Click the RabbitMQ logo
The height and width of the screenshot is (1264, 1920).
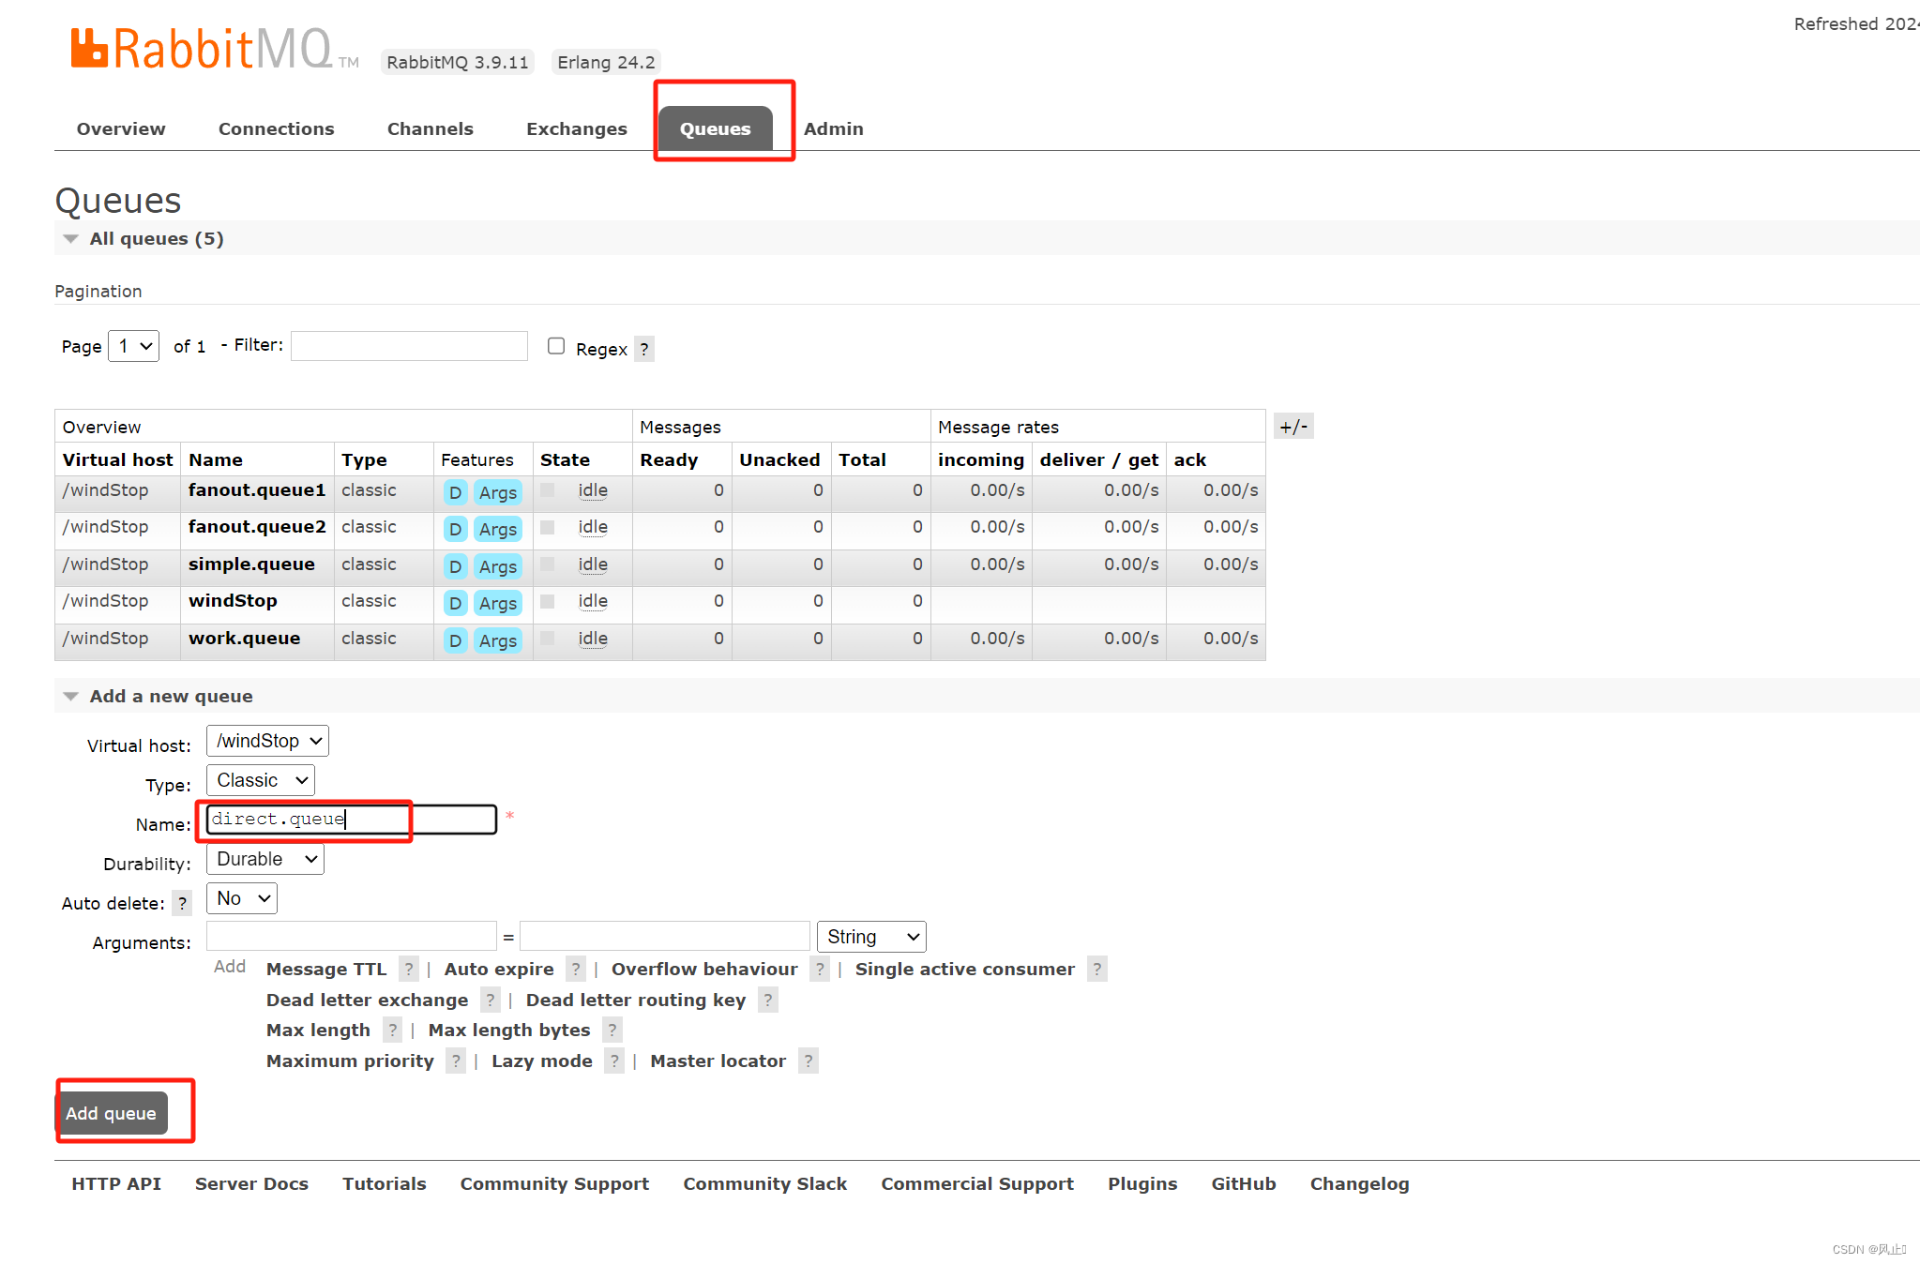coord(202,49)
